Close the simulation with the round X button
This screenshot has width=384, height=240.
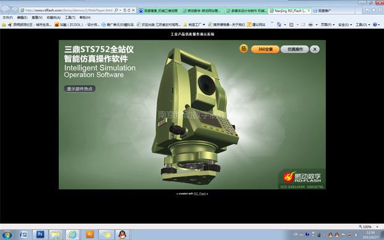[315, 49]
